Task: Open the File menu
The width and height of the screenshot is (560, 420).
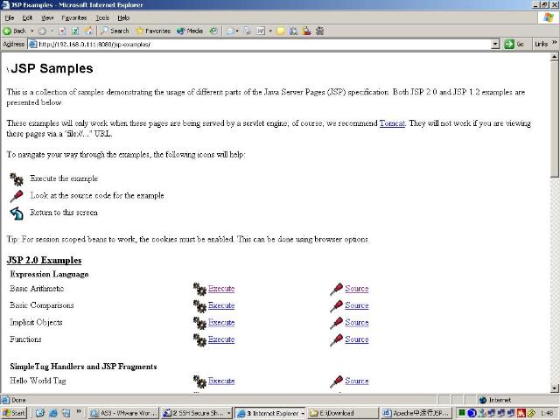Action: pos(10,17)
